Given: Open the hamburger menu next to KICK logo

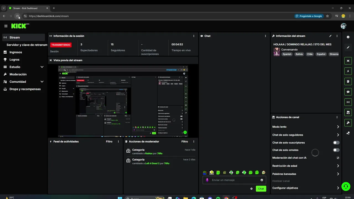Looking at the screenshot, I should point(6,26).
